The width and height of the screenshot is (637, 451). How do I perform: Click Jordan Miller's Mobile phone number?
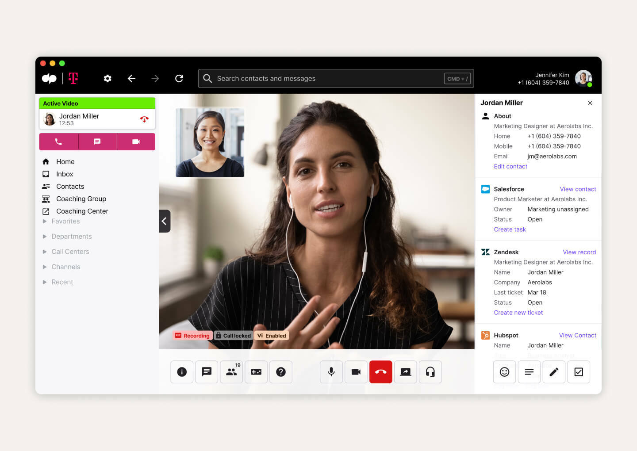[554, 146]
